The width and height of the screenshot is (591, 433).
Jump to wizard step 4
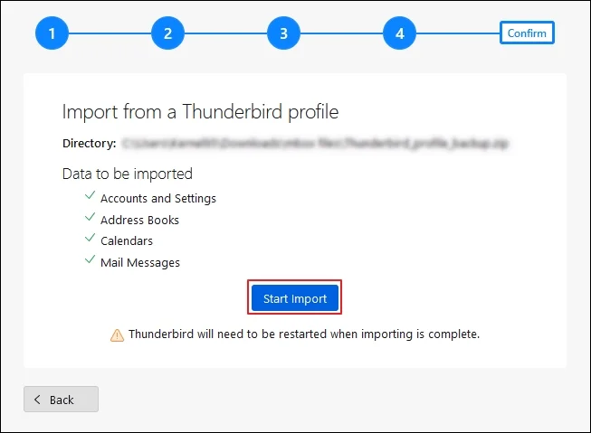click(x=399, y=33)
